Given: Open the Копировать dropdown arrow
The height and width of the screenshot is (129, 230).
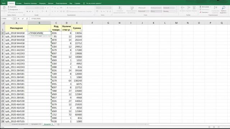Looking at the screenshot, I should pos(19,10).
